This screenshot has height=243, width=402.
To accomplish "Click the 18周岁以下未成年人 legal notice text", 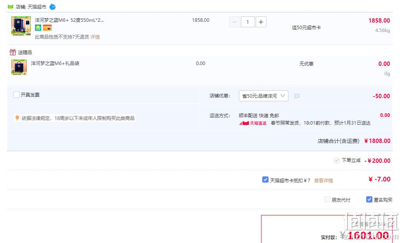I will pos(78,118).
